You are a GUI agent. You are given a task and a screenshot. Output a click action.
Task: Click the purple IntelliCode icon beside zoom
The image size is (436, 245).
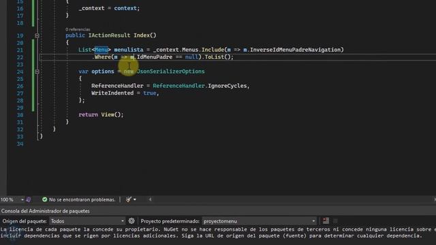tap(29, 199)
